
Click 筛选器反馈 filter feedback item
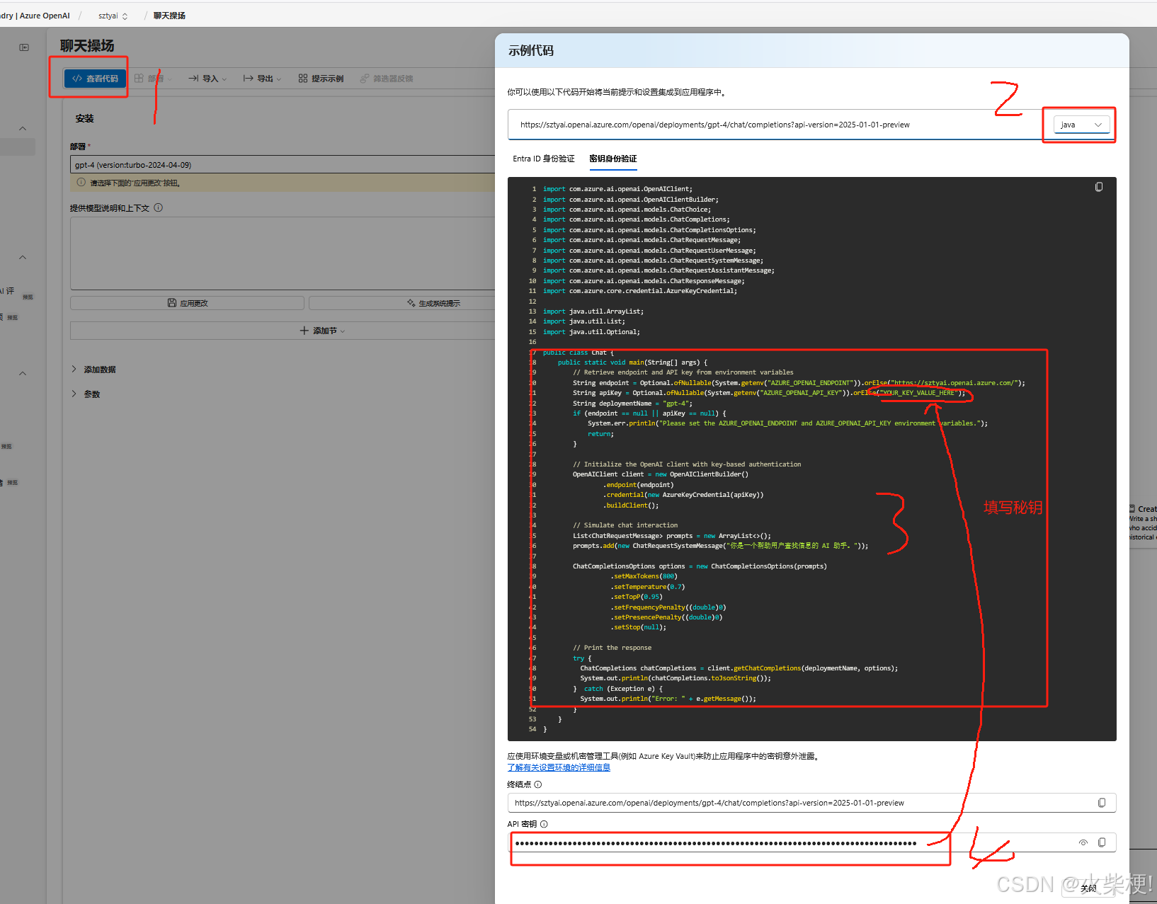pyautogui.click(x=387, y=79)
